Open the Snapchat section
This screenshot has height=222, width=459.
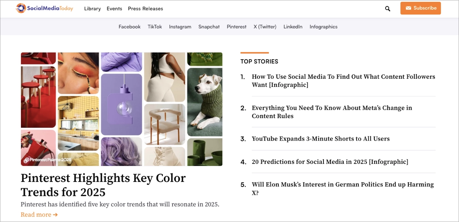click(x=209, y=27)
